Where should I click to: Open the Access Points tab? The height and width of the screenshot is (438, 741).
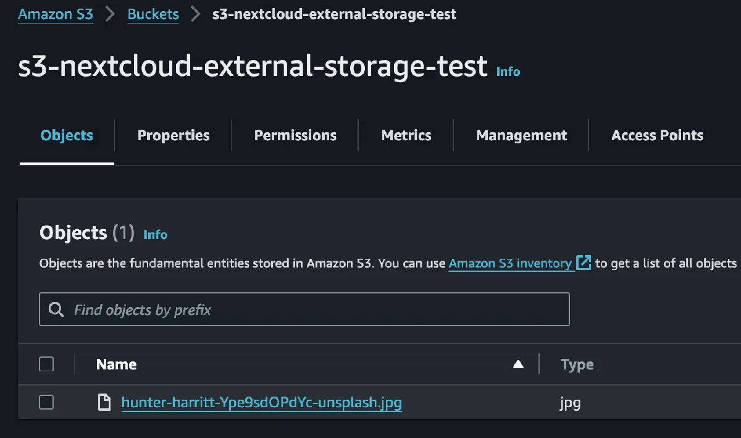pyautogui.click(x=657, y=135)
